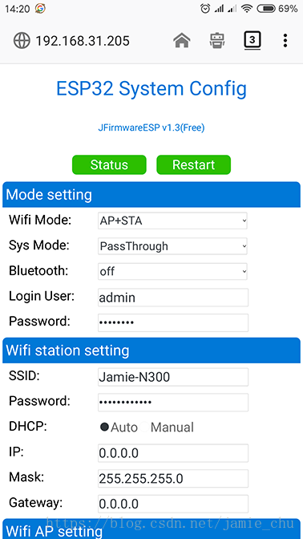This screenshot has width=303, height=539.
Task: Focus the Login User field
Action: click(173, 298)
